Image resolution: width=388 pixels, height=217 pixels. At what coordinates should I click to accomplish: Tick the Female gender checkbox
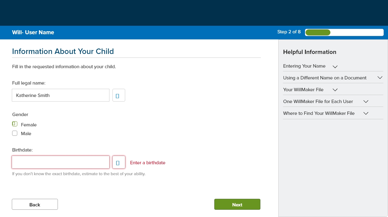(15, 124)
